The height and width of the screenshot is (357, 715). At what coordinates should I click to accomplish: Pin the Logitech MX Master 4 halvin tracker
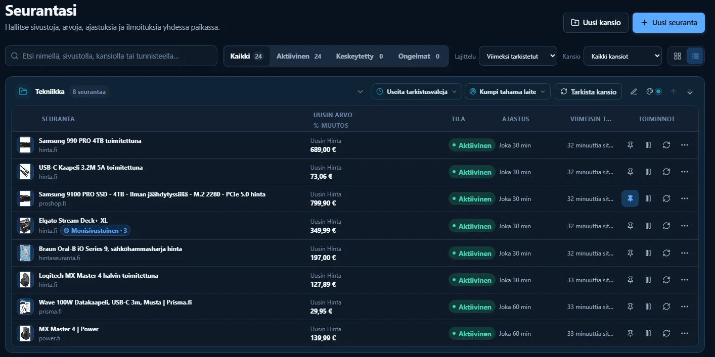coord(630,280)
